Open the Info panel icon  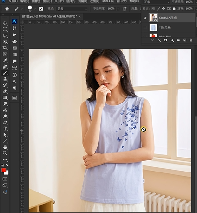(x=14, y=75)
